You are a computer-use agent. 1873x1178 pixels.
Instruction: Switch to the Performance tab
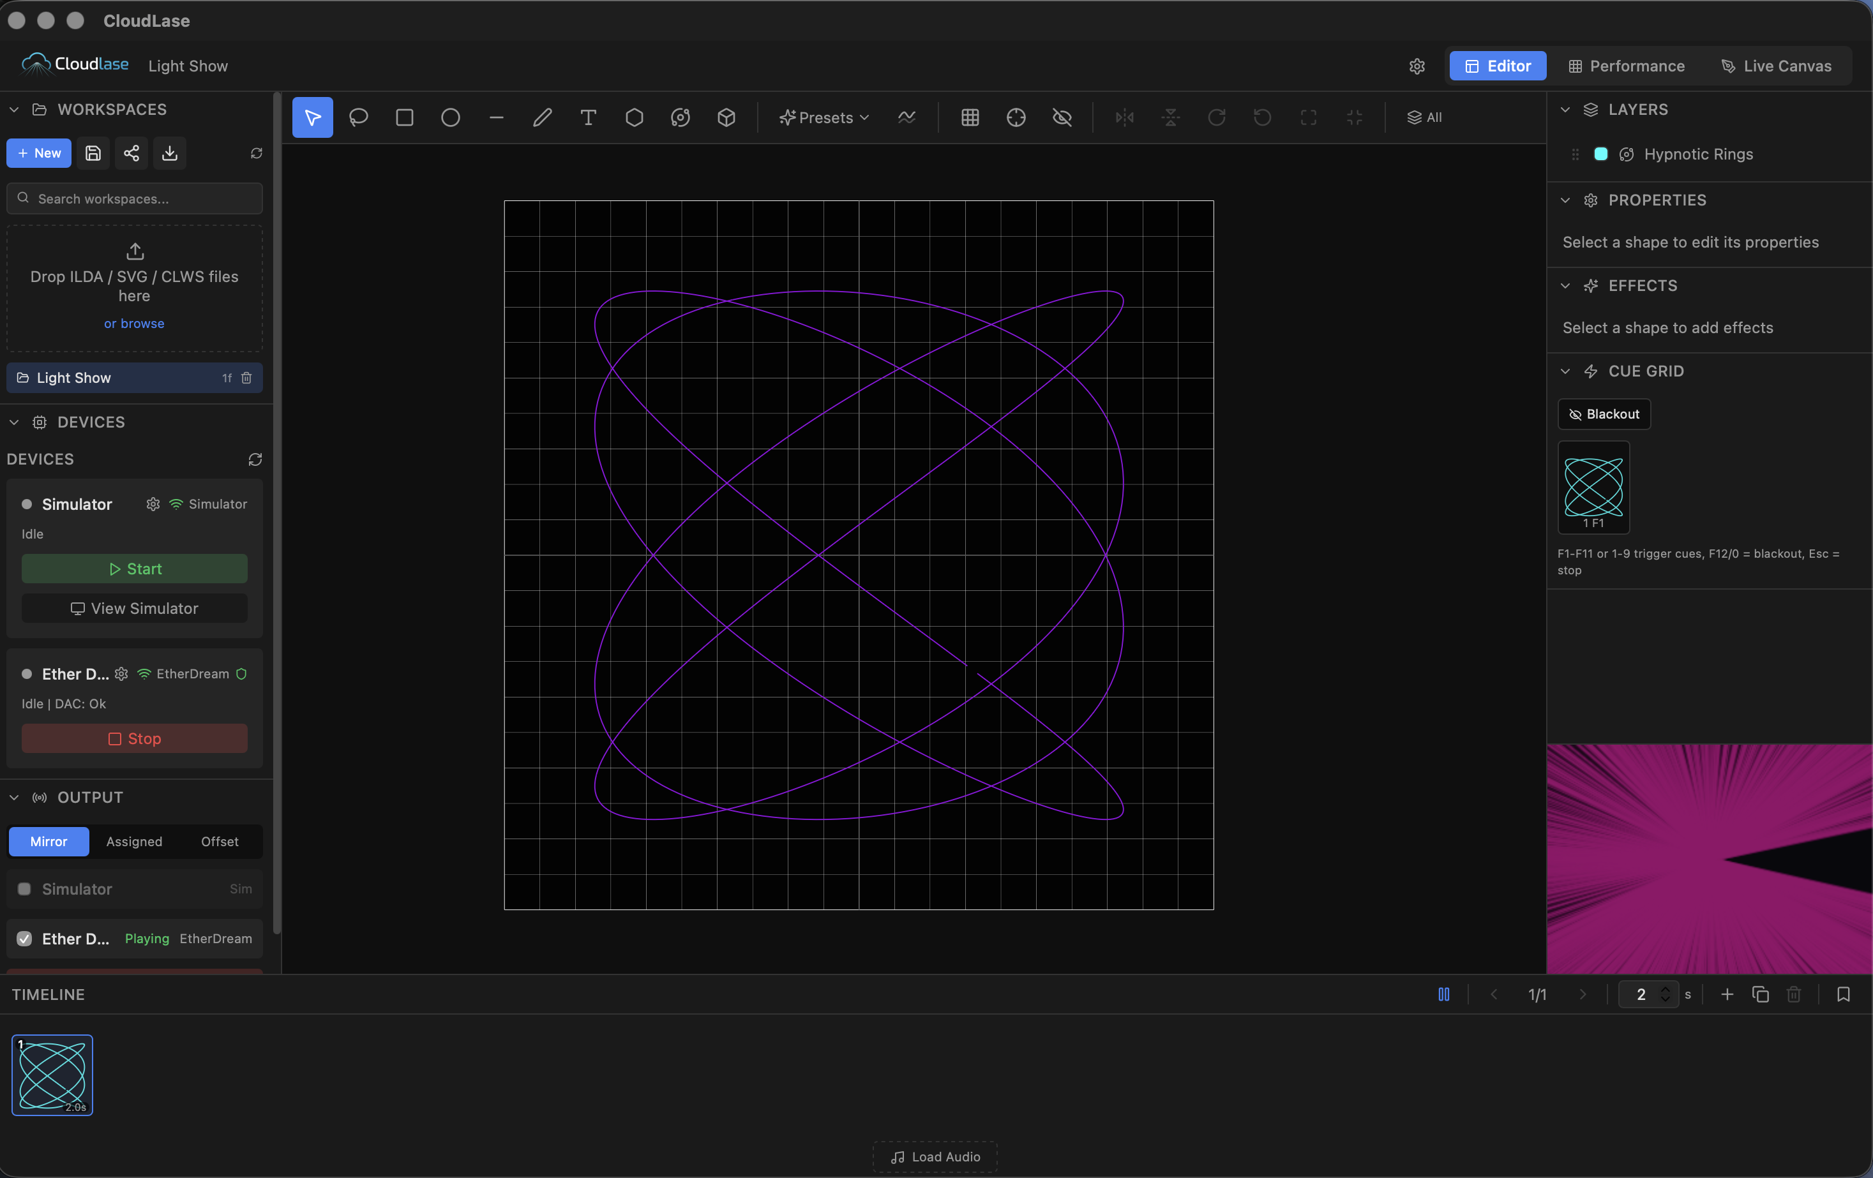point(1626,66)
